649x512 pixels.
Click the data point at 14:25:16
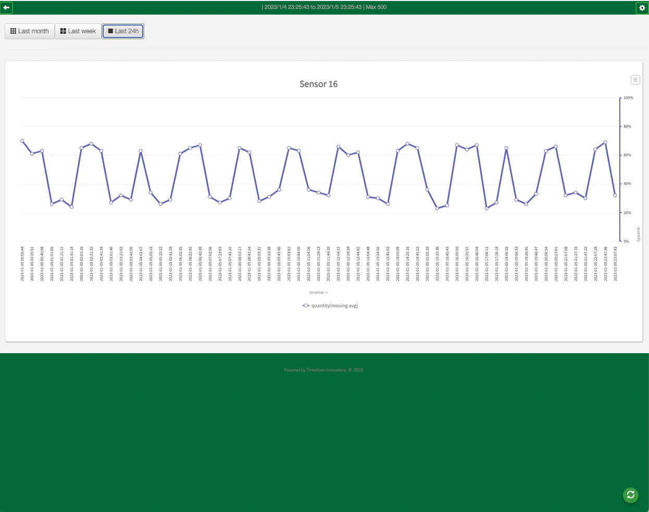(x=407, y=144)
